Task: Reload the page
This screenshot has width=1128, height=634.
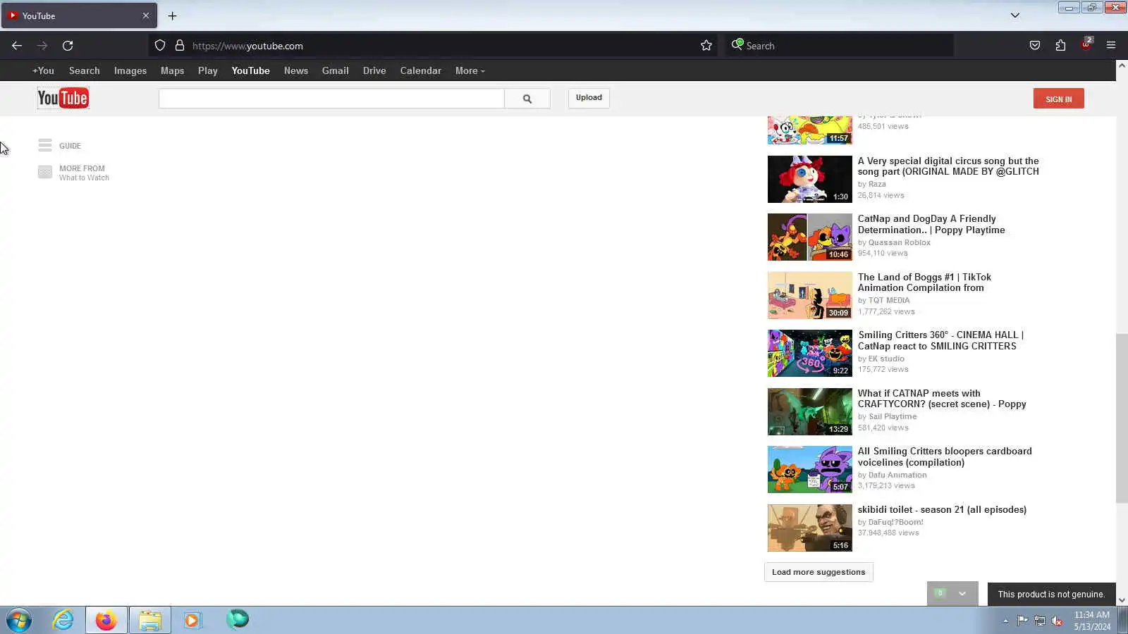Action: click(x=68, y=46)
